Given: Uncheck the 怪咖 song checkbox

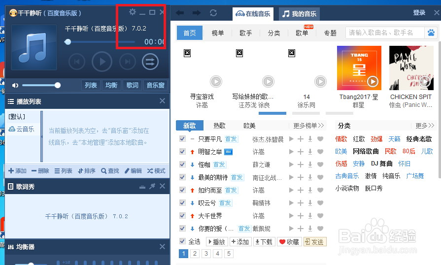Looking at the screenshot, I should [x=182, y=165].
